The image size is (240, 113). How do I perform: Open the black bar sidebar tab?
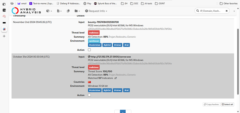[4, 23]
